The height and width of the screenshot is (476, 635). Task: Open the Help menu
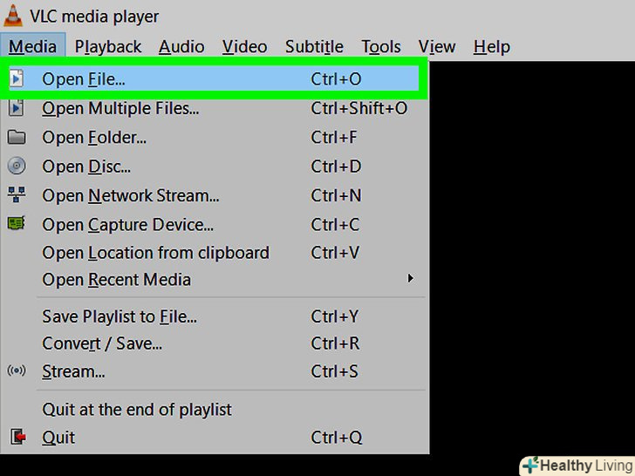coord(491,47)
